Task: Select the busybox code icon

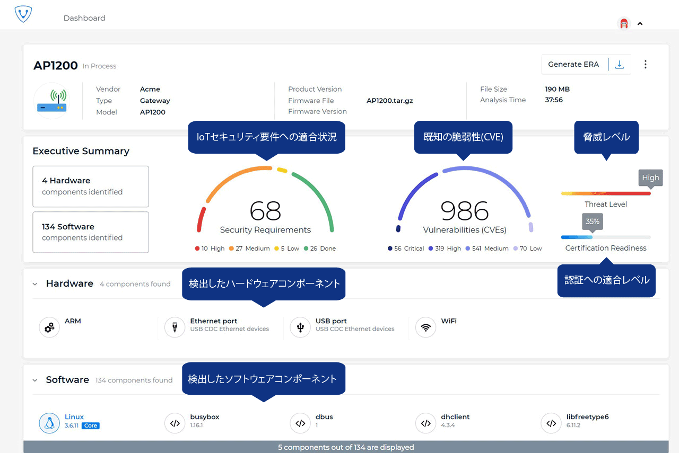Action: coord(175,423)
